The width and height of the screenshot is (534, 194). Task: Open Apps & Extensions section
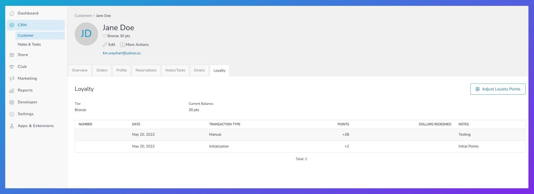pos(36,126)
